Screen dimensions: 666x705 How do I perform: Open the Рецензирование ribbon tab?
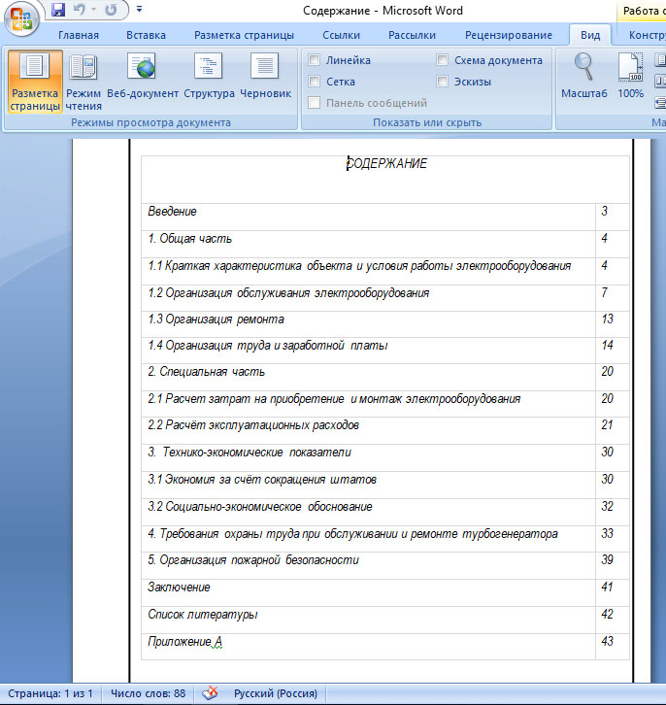(x=508, y=36)
